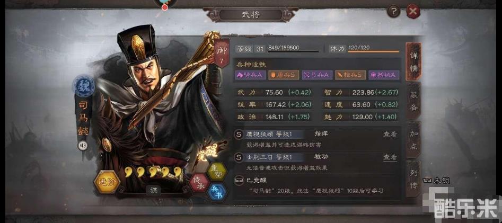Click the question mark help icon
The width and height of the screenshot is (502, 223).
click(x=394, y=12)
